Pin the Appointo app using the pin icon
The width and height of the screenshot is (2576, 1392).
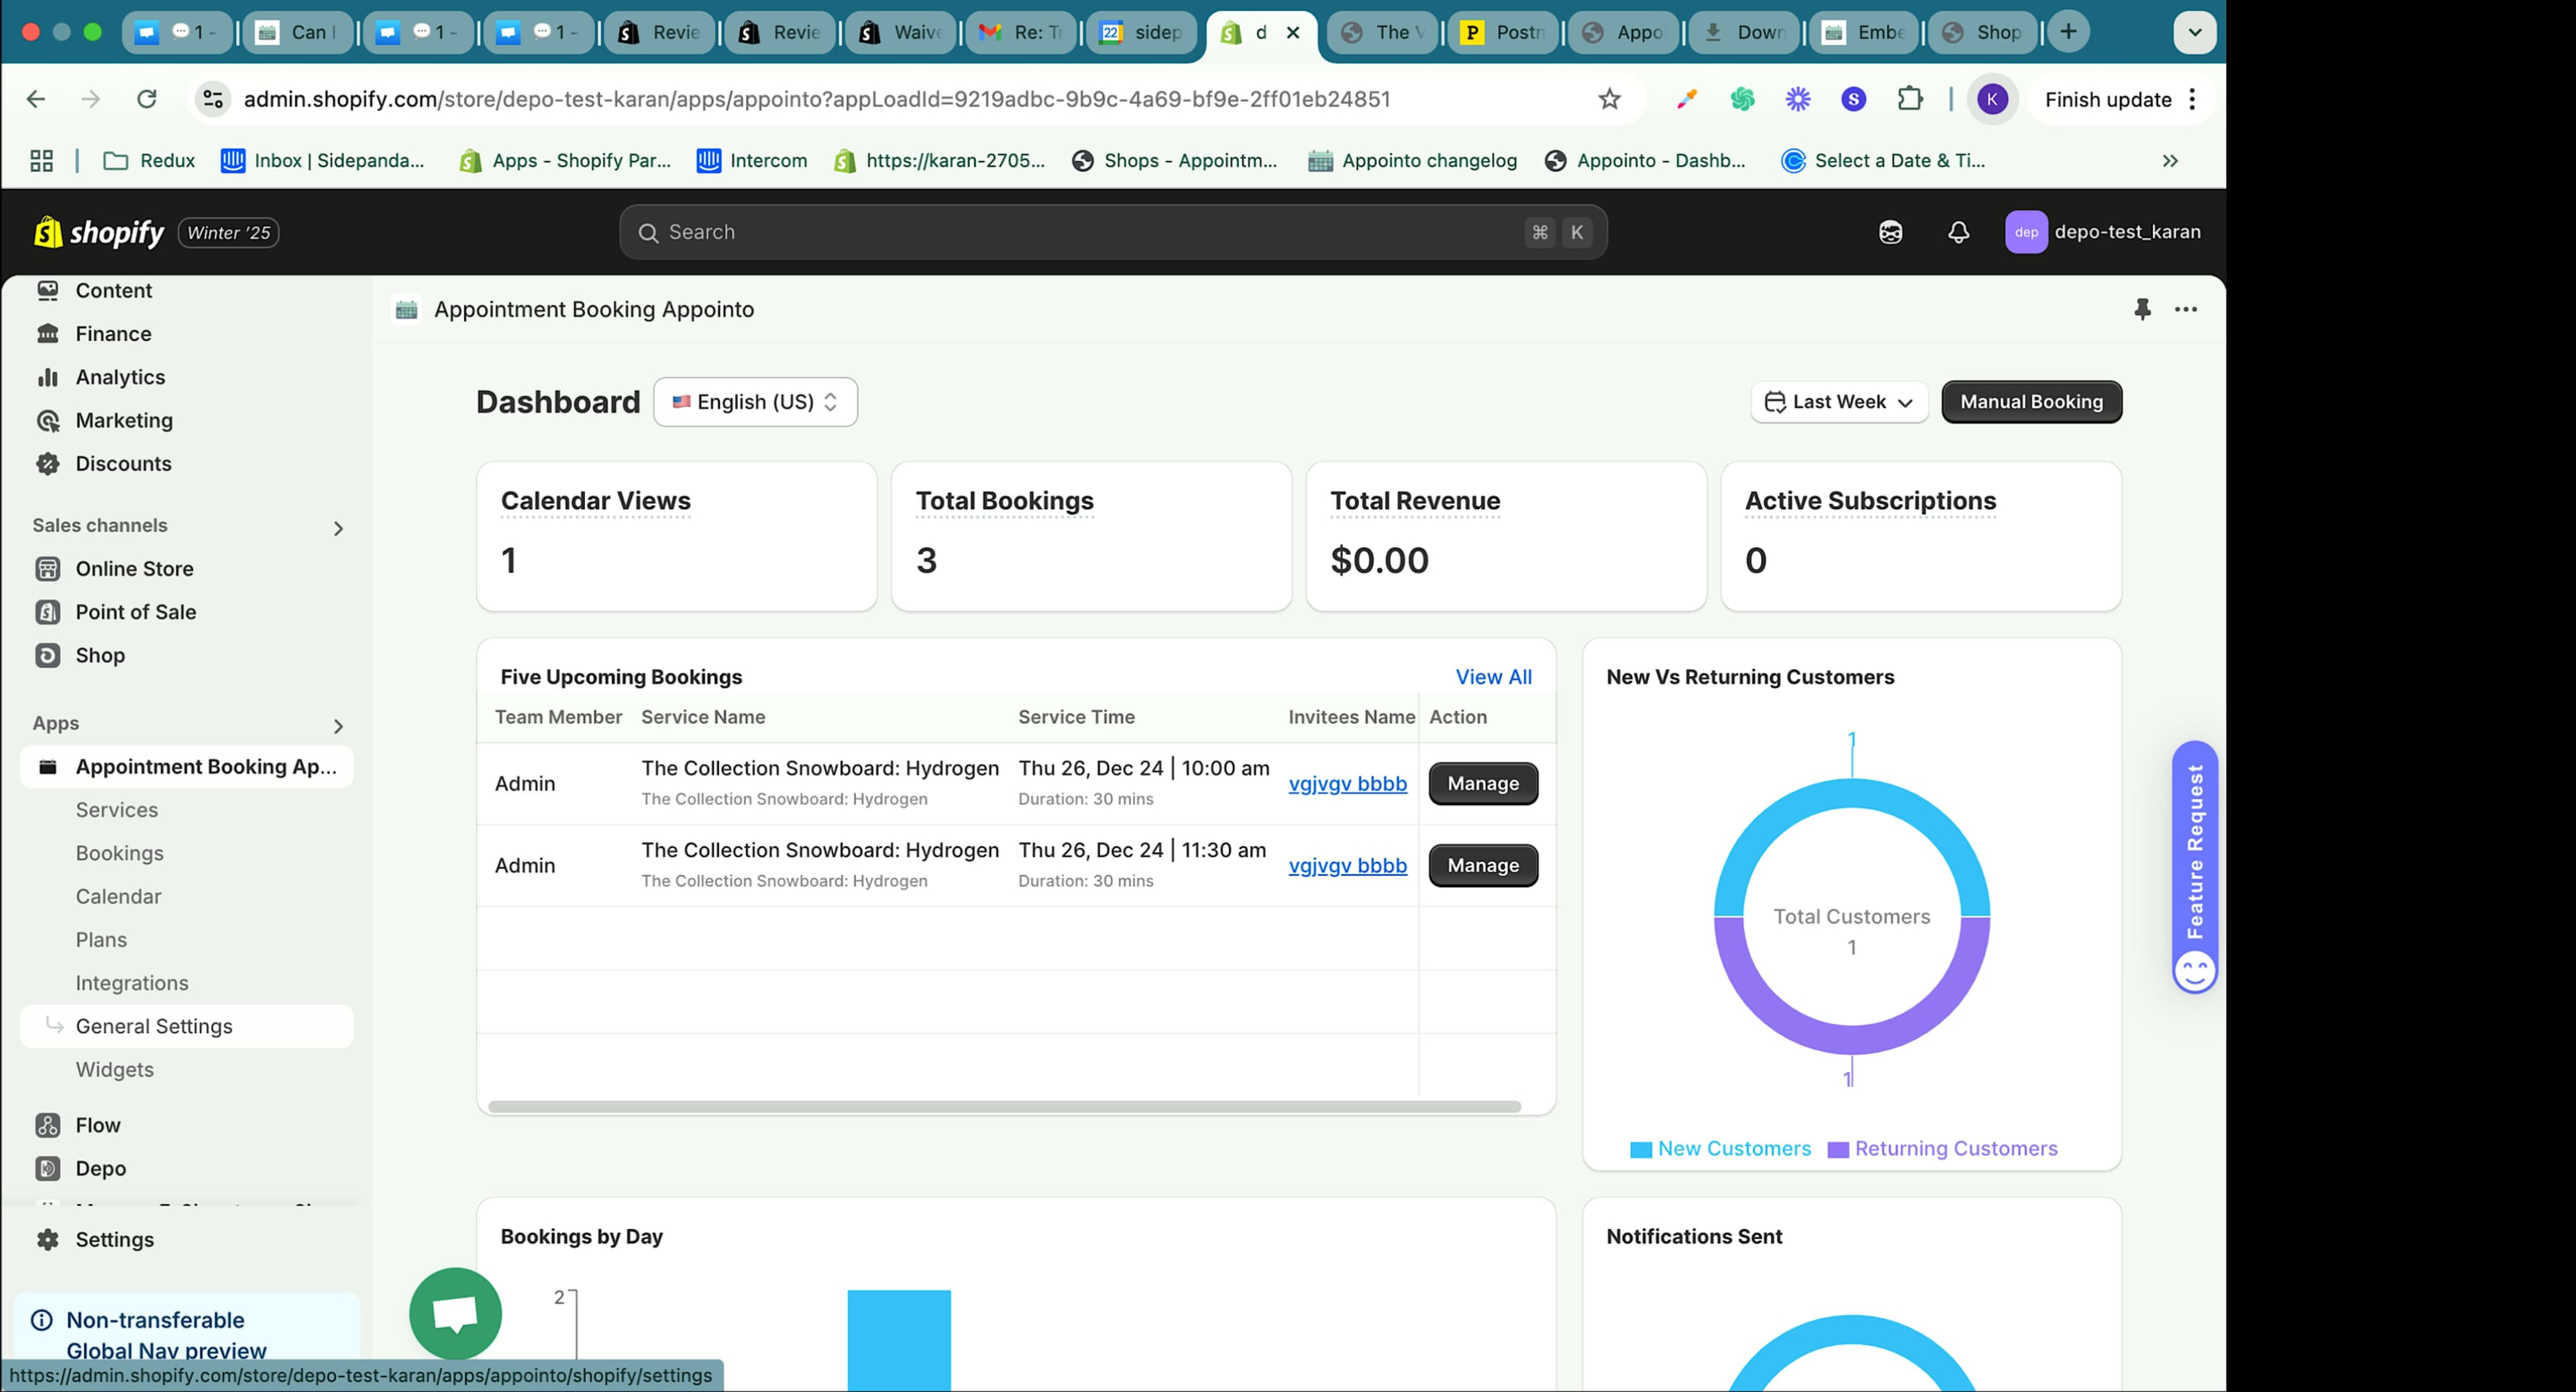pyautogui.click(x=2142, y=309)
